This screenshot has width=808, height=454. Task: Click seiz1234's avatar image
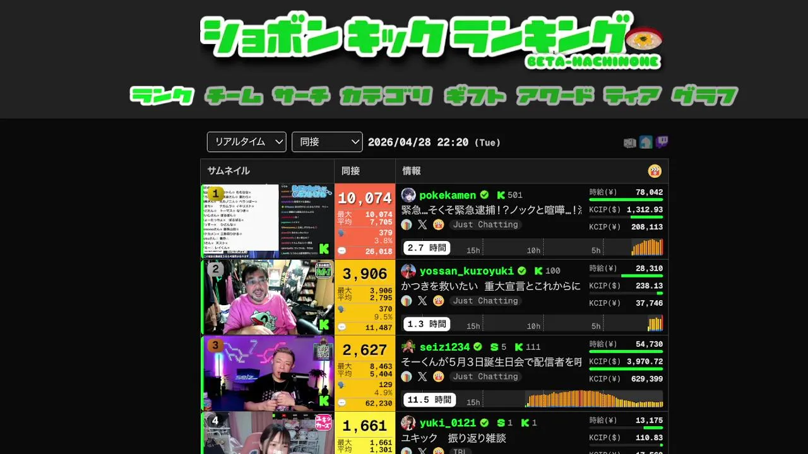408,347
